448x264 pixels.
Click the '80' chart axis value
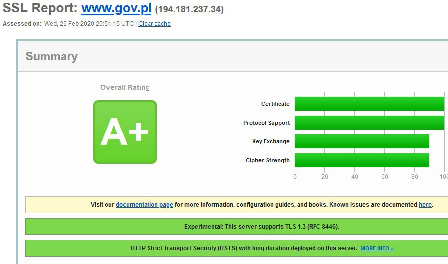[414, 176]
